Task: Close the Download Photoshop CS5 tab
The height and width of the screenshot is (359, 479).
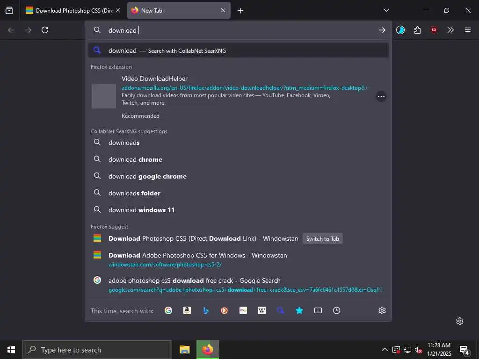Action: (118, 10)
